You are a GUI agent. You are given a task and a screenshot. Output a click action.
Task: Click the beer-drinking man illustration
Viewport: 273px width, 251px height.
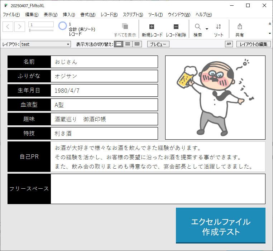click(215, 98)
